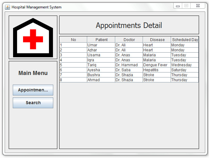Click the Dr. Hammad cell
The image size is (209, 158).
129,65
